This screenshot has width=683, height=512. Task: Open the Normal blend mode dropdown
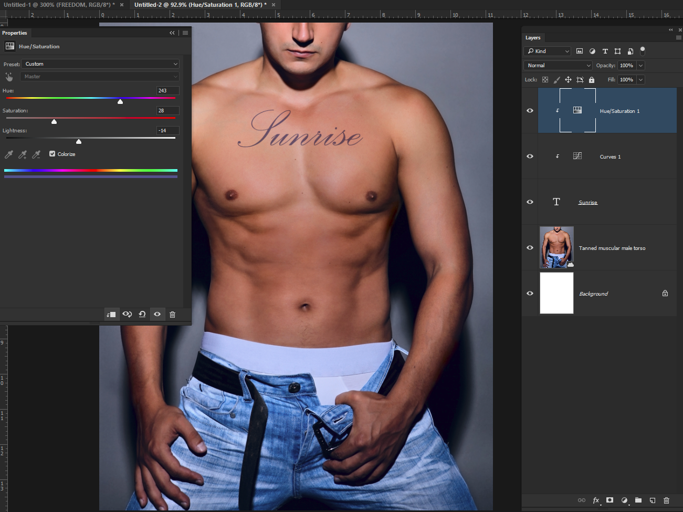(x=558, y=66)
